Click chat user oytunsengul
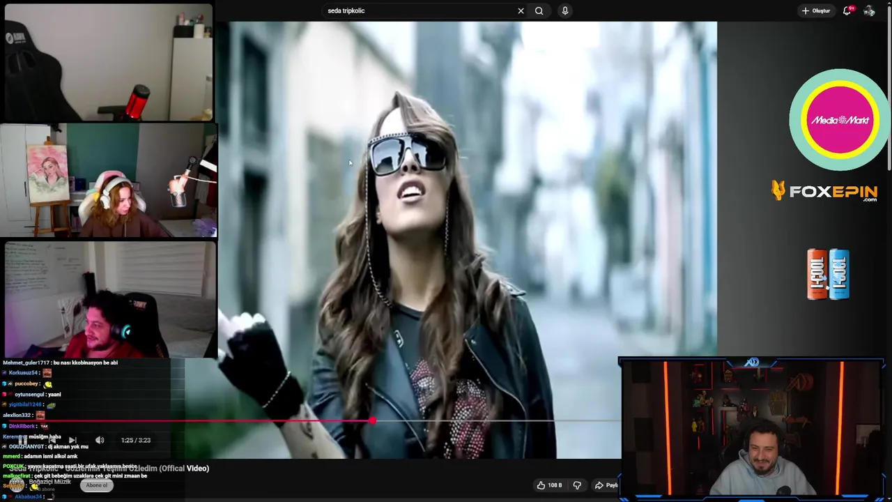This screenshot has width=892, height=502. (x=29, y=395)
